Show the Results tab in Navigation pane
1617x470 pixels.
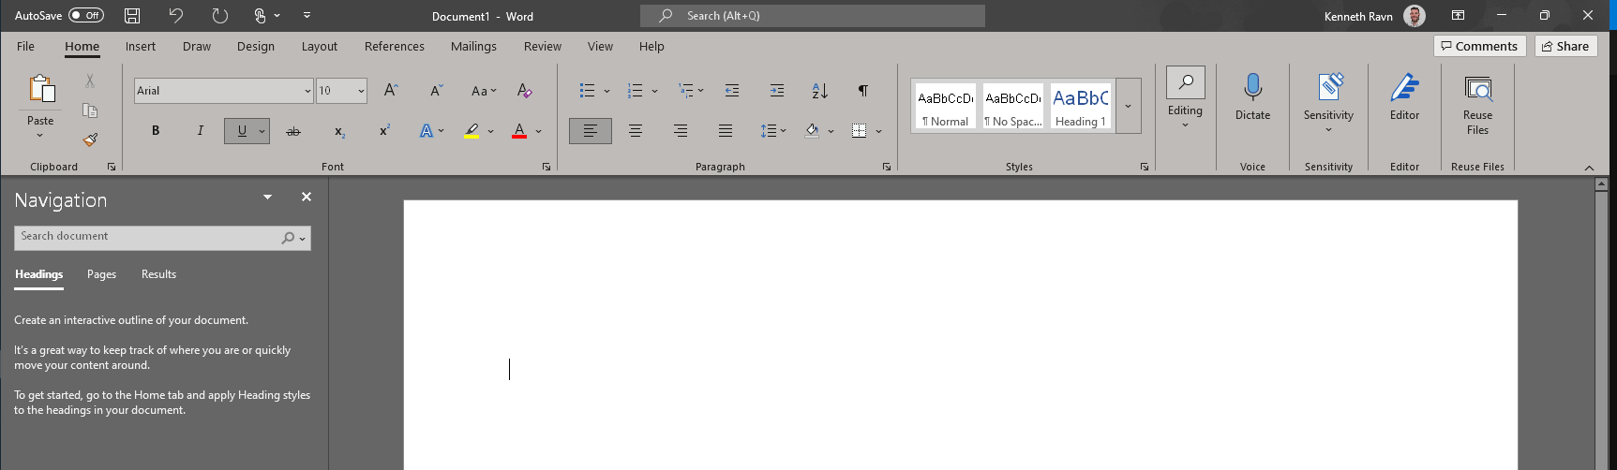pos(158,274)
